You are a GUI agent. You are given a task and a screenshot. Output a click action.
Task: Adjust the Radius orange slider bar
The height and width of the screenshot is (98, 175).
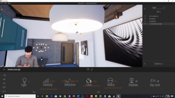[x=113, y=88]
